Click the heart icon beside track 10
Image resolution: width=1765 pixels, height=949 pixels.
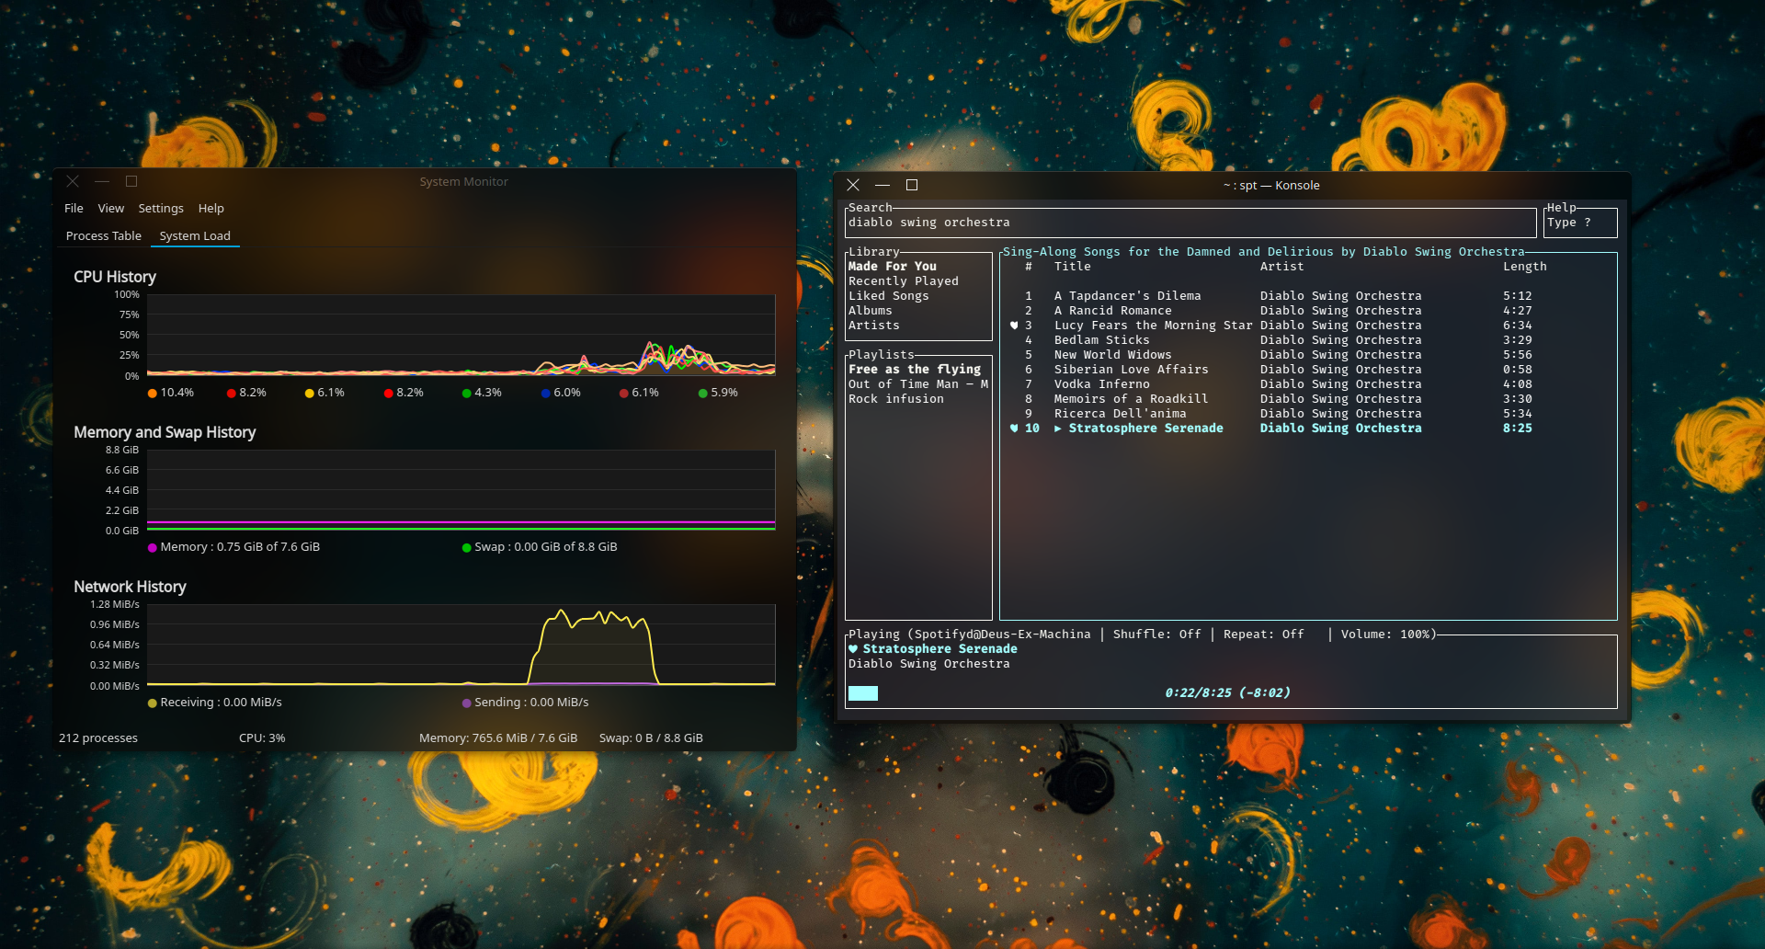1014,429
